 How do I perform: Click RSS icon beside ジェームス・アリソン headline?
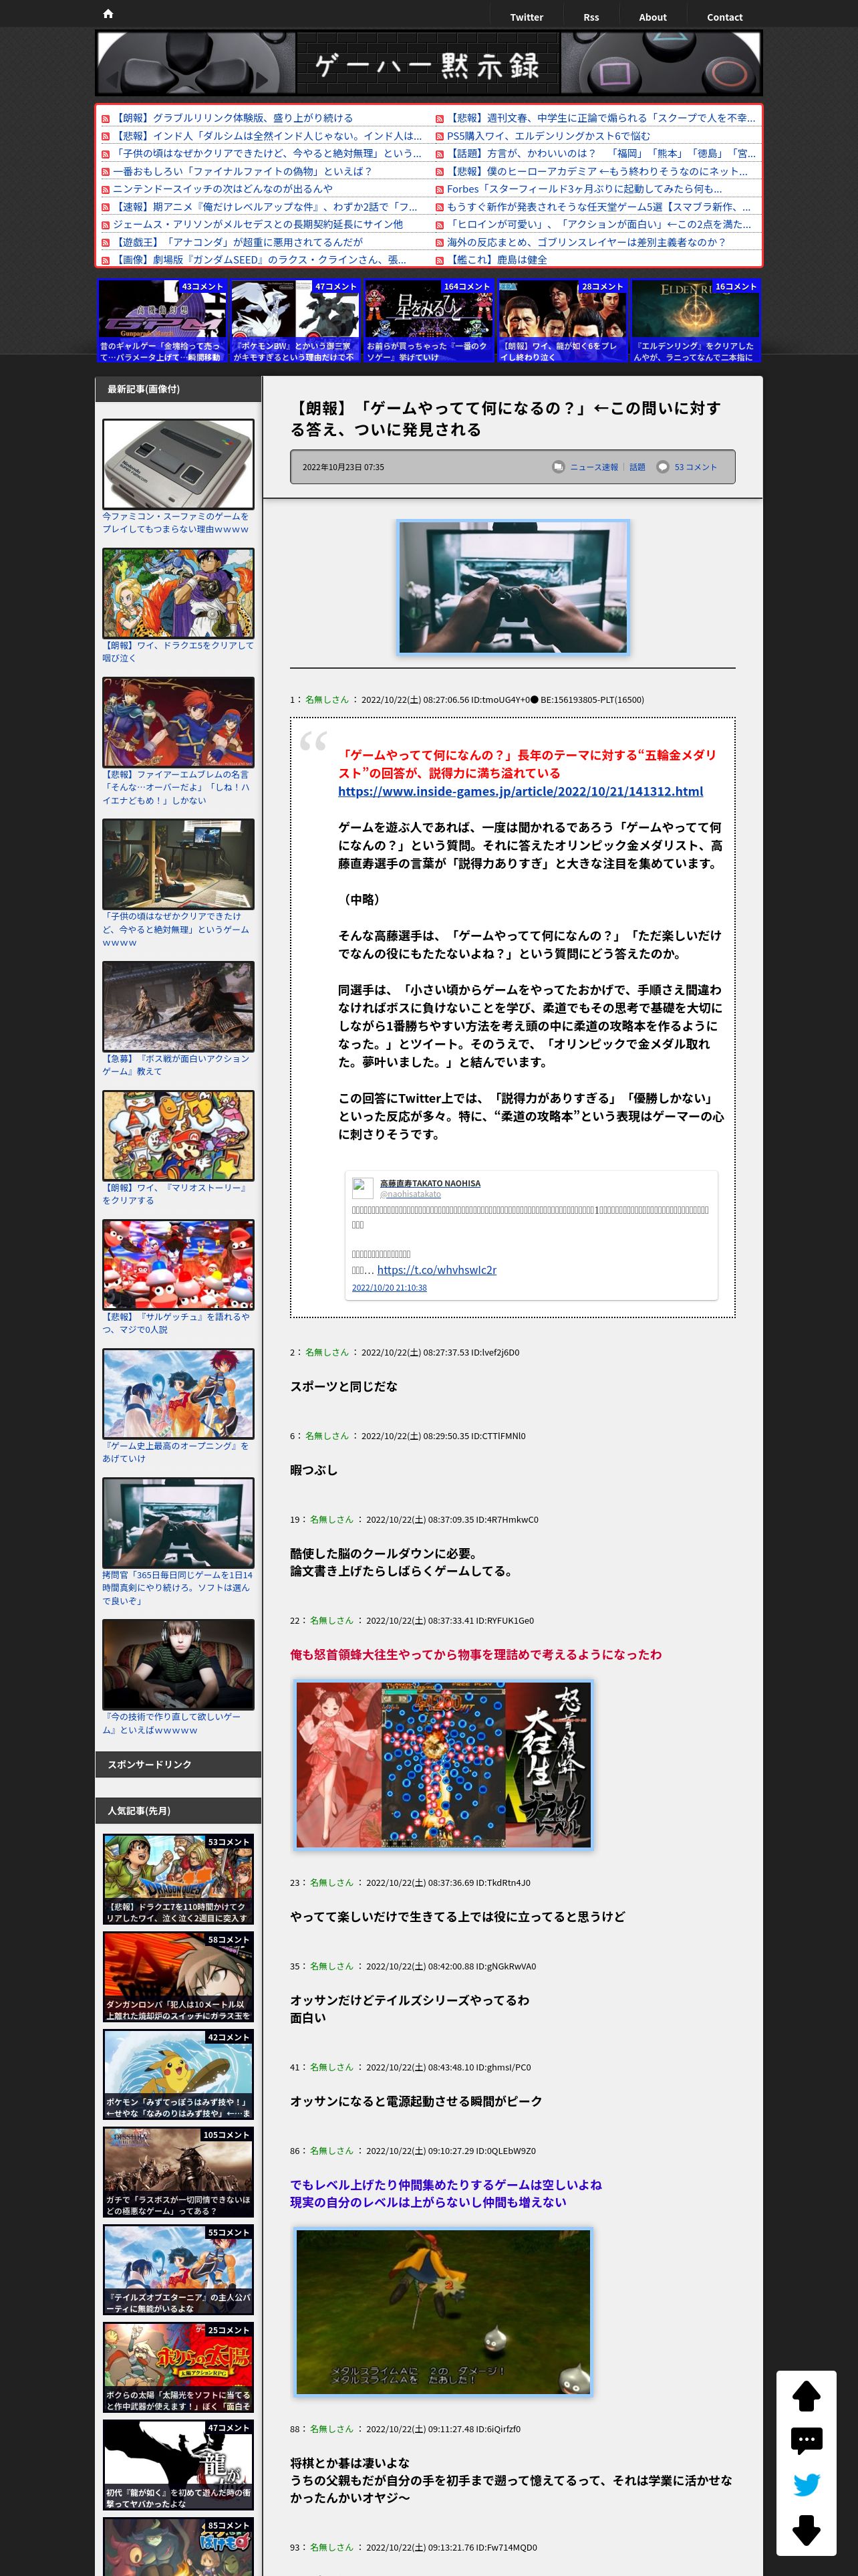pos(105,225)
